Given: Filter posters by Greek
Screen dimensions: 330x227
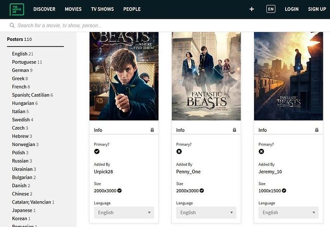Looking at the screenshot, I should (20, 79).
